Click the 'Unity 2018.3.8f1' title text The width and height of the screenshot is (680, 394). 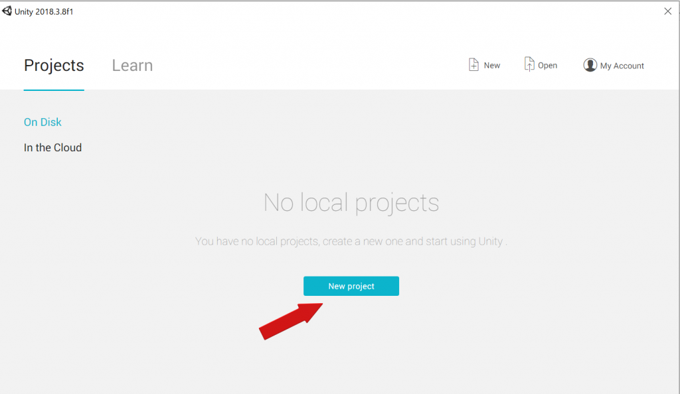(x=44, y=12)
